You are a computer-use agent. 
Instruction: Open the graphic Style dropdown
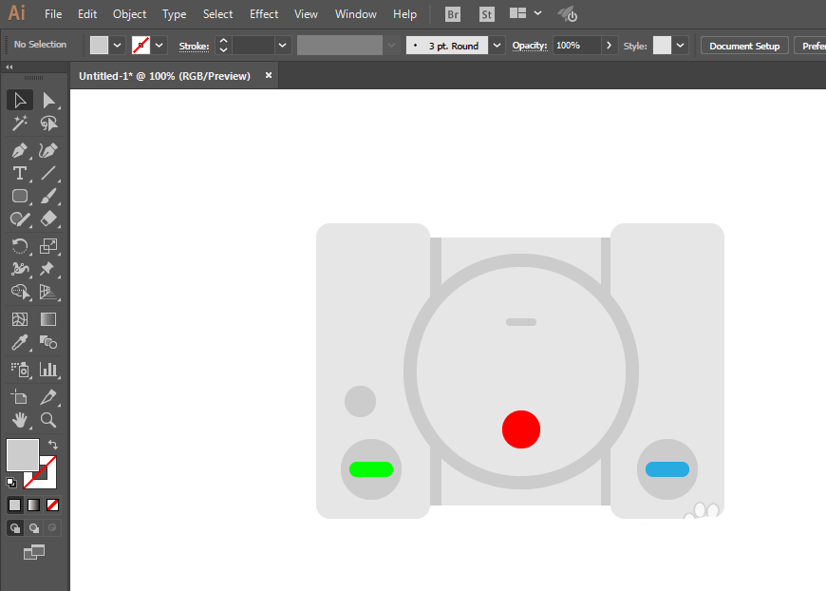pos(681,46)
